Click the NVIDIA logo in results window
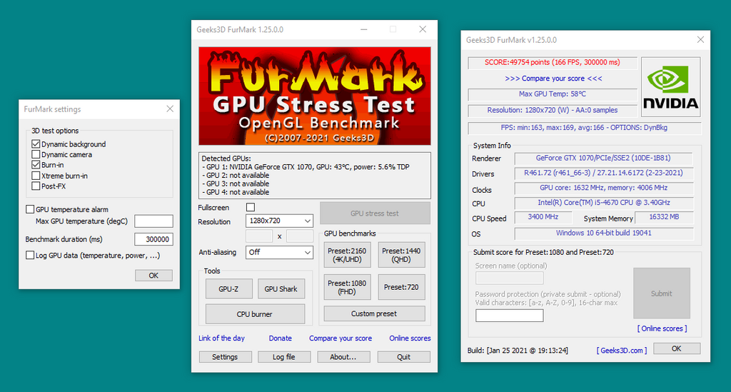This screenshot has width=731, height=392. [670, 86]
